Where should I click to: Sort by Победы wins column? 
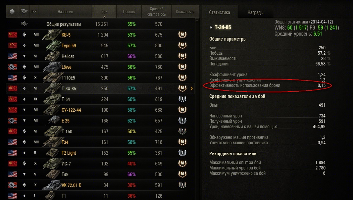tap(129, 11)
